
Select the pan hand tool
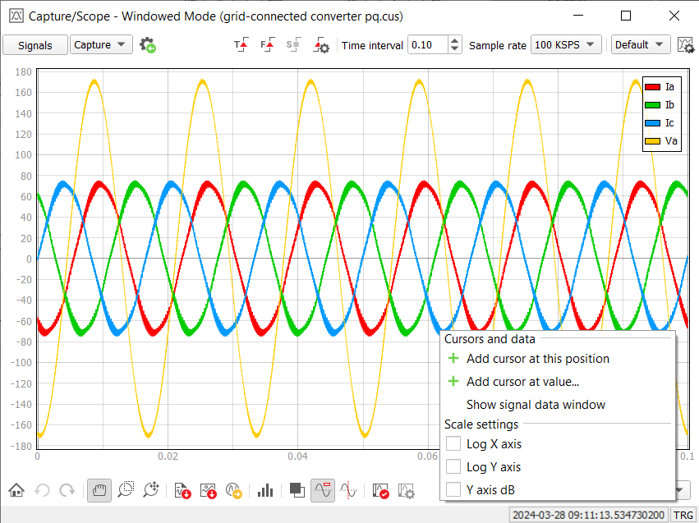(x=99, y=490)
